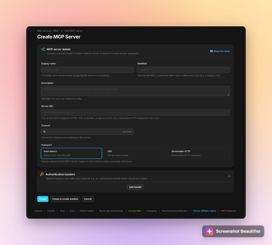Cancel the MCP server creation
The height and width of the screenshot is (245, 272).
point(88,199)
